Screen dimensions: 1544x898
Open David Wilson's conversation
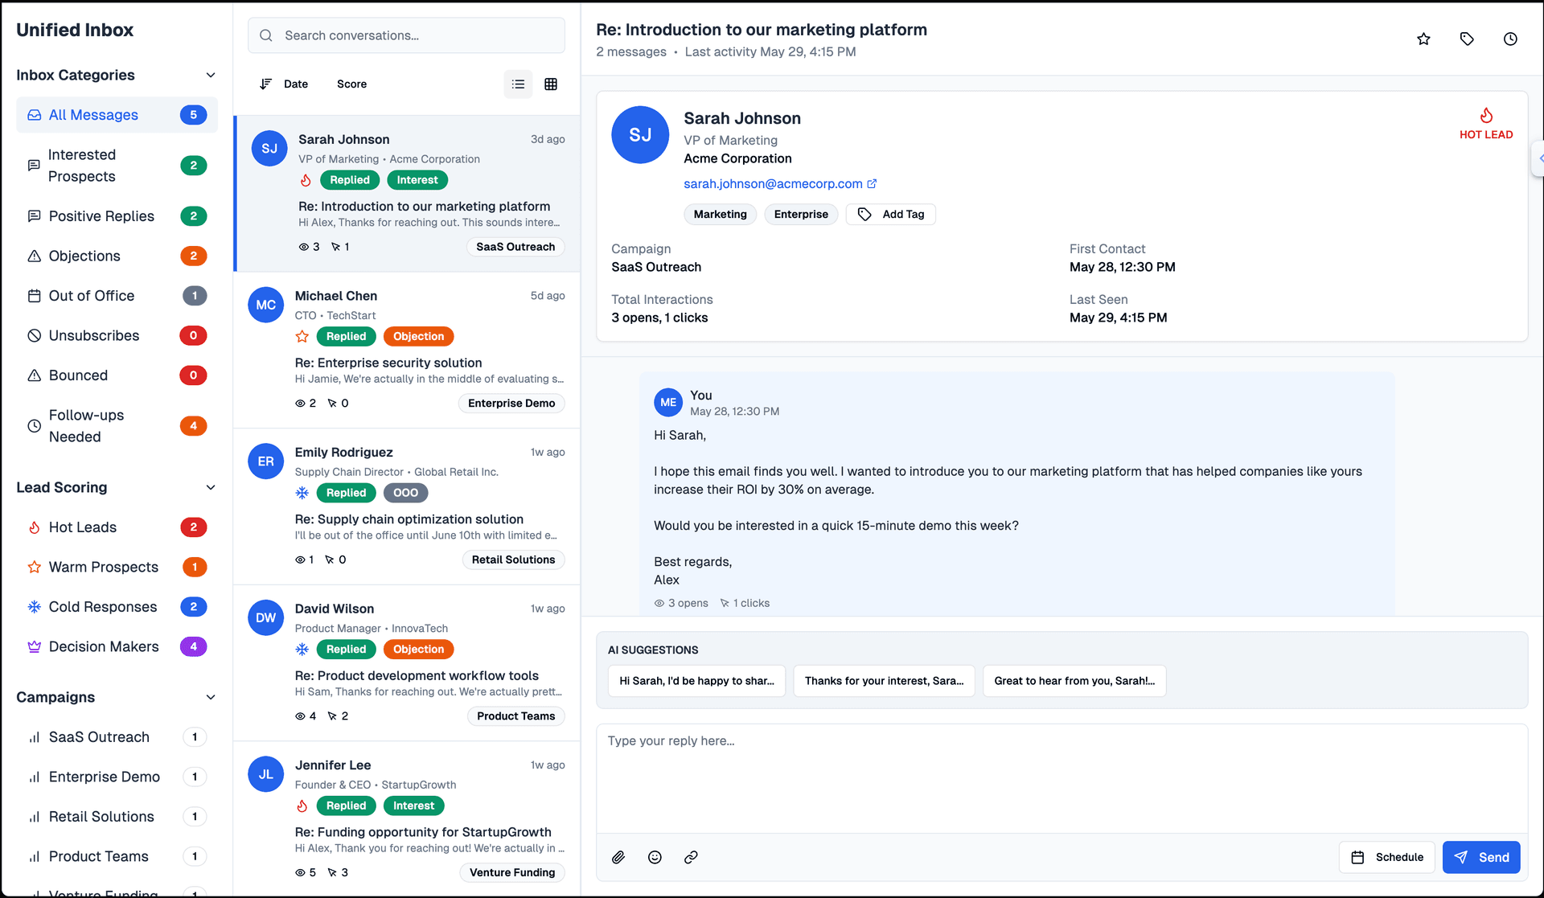click(x=407, y=662)
